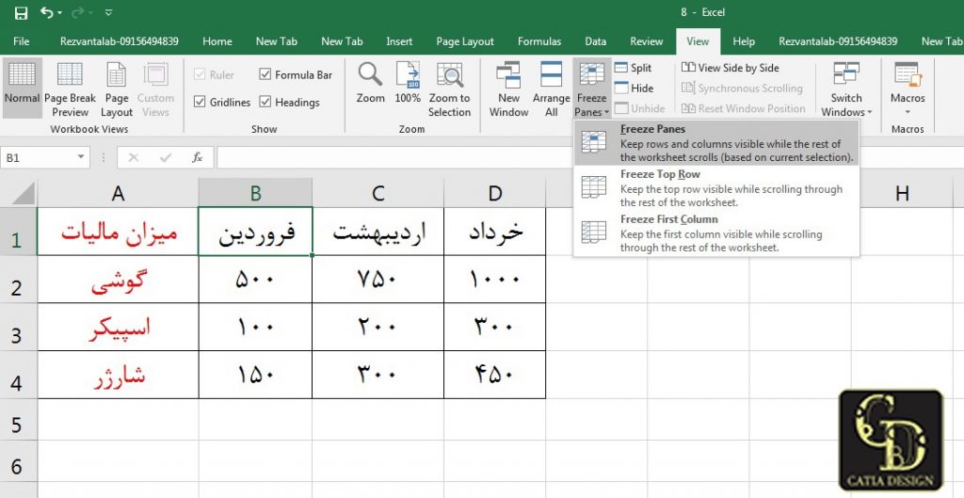Open the Undo history dropdown arrow
Screen dimensions: 964x498
tap(59, 13)
